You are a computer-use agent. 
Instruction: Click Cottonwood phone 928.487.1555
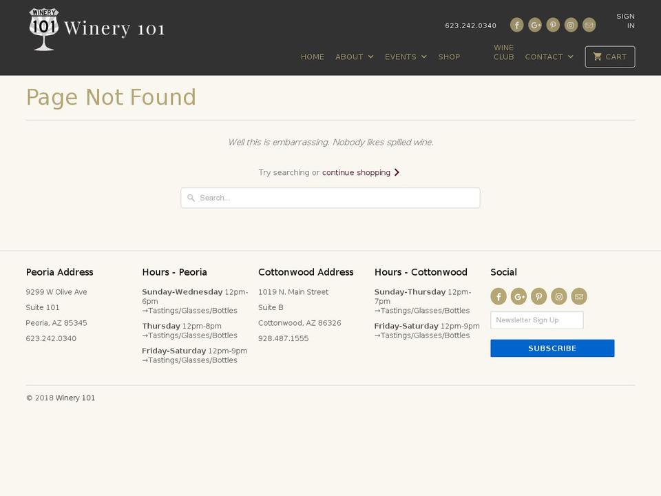coord(283,339)
